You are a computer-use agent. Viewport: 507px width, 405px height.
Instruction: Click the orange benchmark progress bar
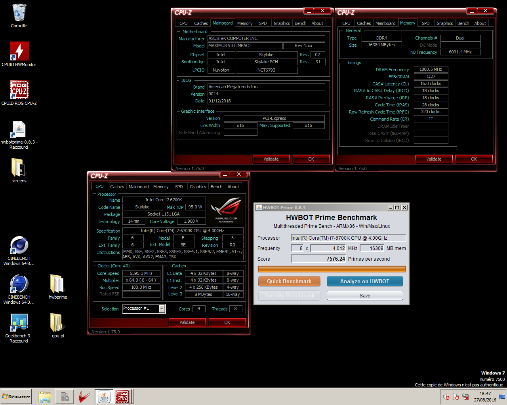tap(332, 269)
